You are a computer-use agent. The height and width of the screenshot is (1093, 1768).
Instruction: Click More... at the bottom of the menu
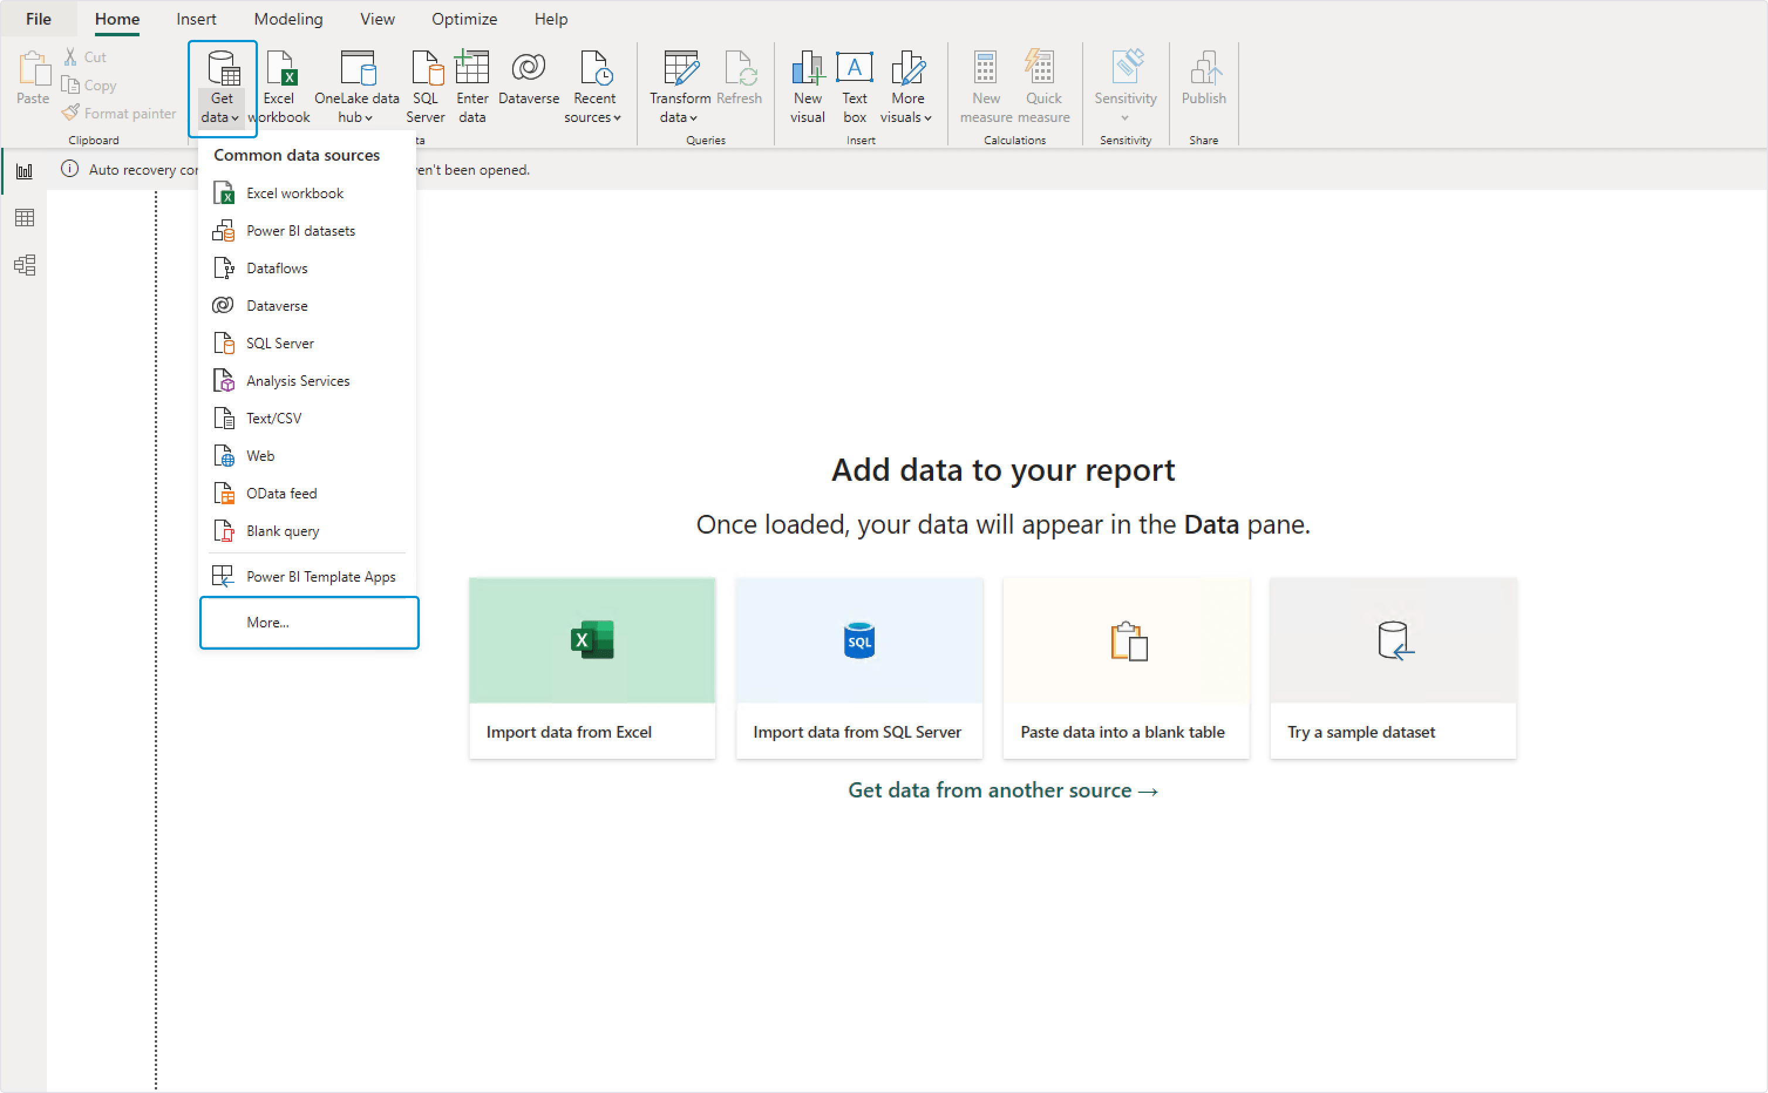(267, 622)
